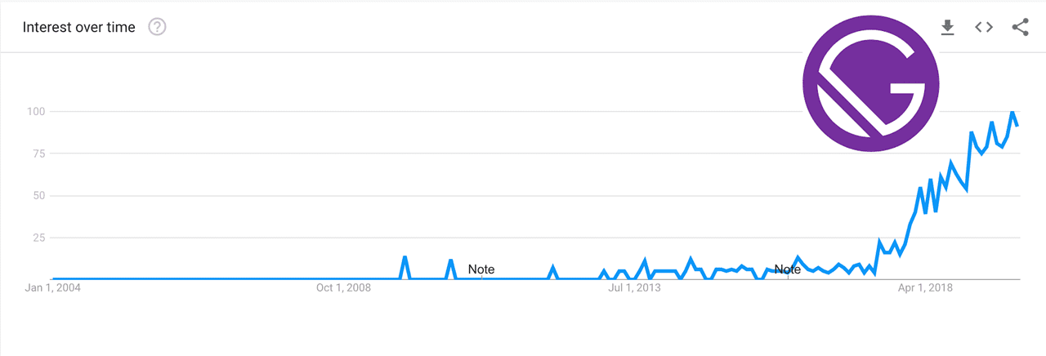Click the purple Gatsby logo

coord(870,84)
